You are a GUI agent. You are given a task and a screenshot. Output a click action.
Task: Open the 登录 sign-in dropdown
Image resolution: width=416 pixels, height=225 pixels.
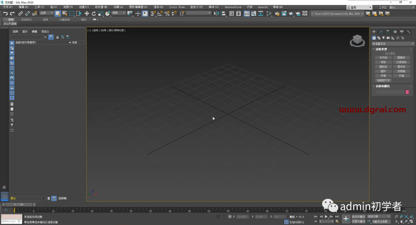pos(359,7)
